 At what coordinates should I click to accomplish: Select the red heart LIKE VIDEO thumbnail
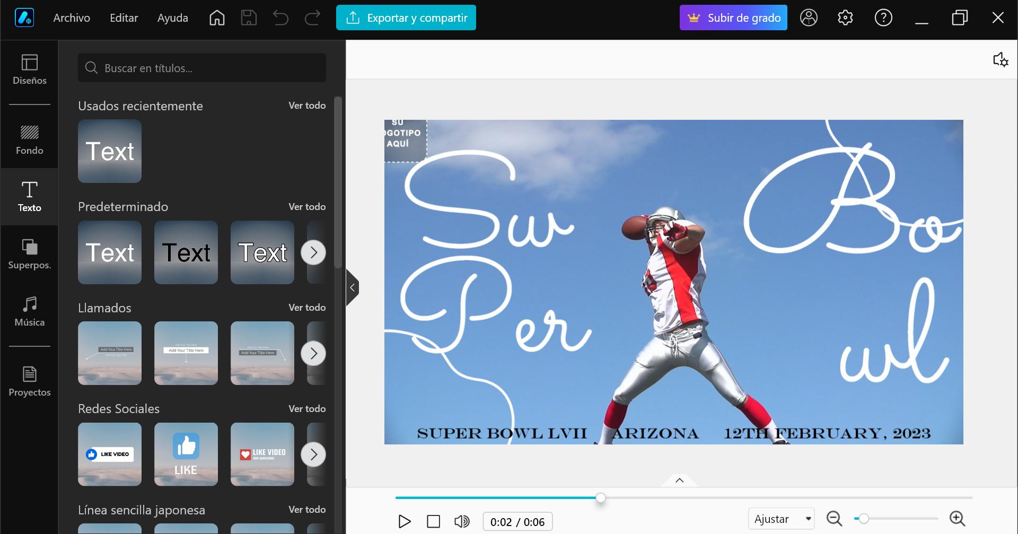[x=262, y=454]
